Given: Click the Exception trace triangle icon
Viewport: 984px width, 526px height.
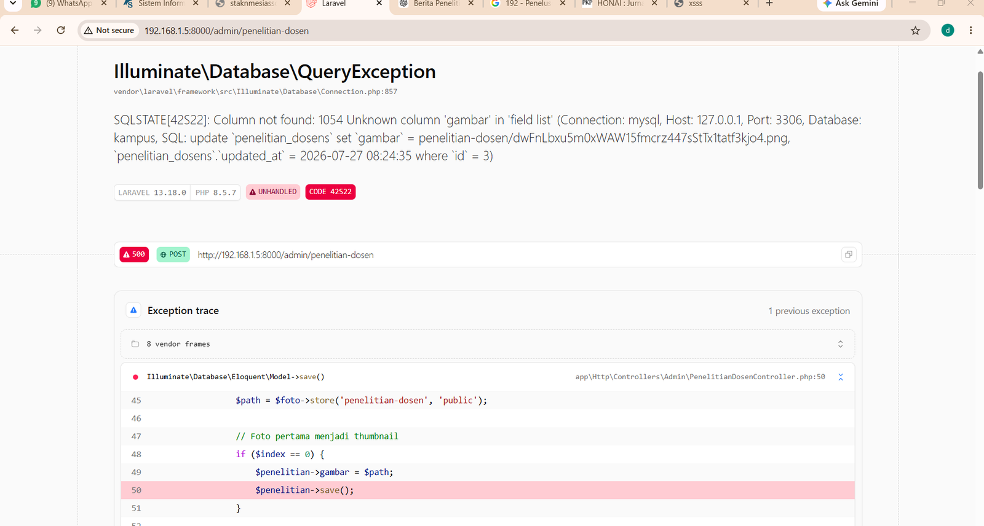Looking at the screenshot, I should [133, 310].
